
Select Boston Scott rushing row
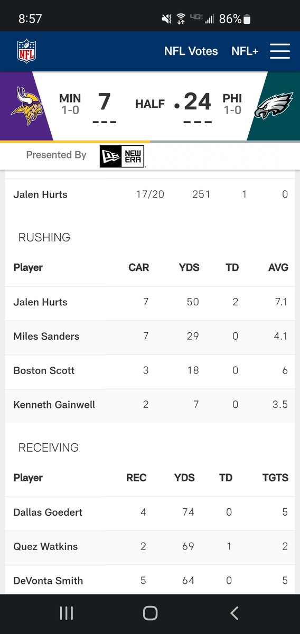150,371
